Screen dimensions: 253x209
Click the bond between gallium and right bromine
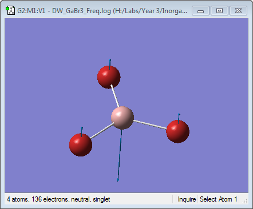click(x=150, y=124)
